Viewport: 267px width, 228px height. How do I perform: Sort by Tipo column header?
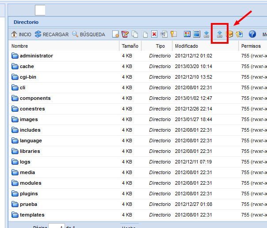click(x=157, y=46)
